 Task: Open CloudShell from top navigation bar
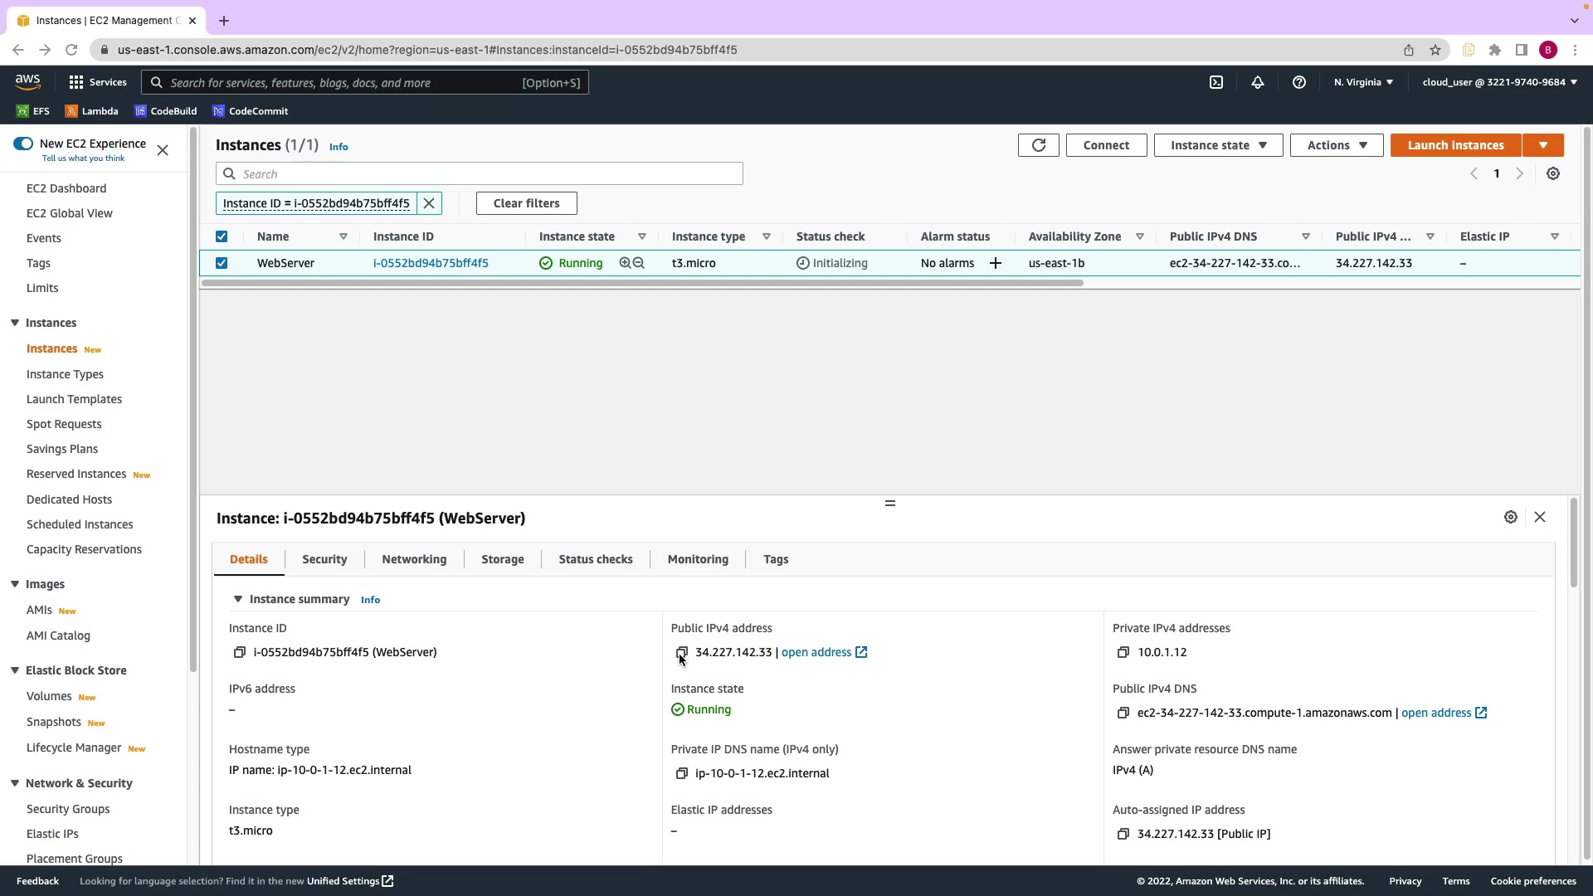[1215, 82]
